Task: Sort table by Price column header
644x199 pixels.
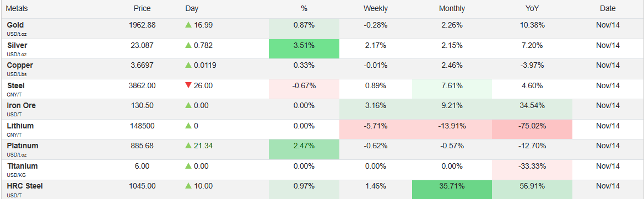Action: click(x=142, y=9)
